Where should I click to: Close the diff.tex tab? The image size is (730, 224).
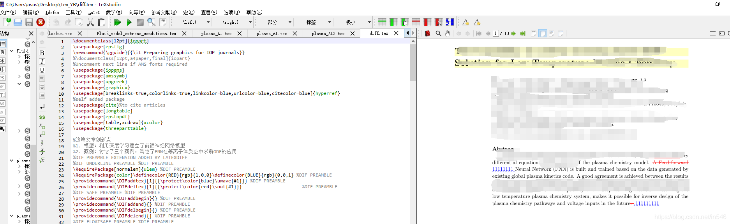pos(396,33)
